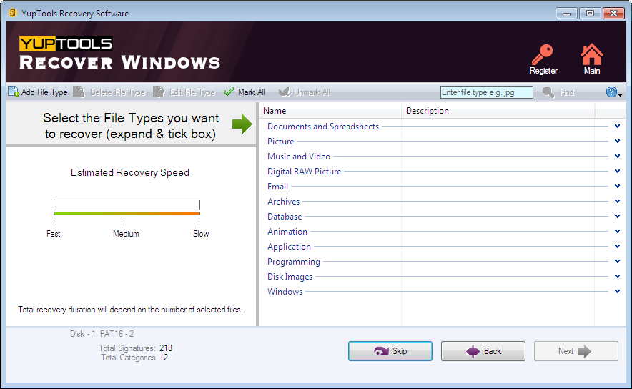Select Windows category label

coord(285,292)
